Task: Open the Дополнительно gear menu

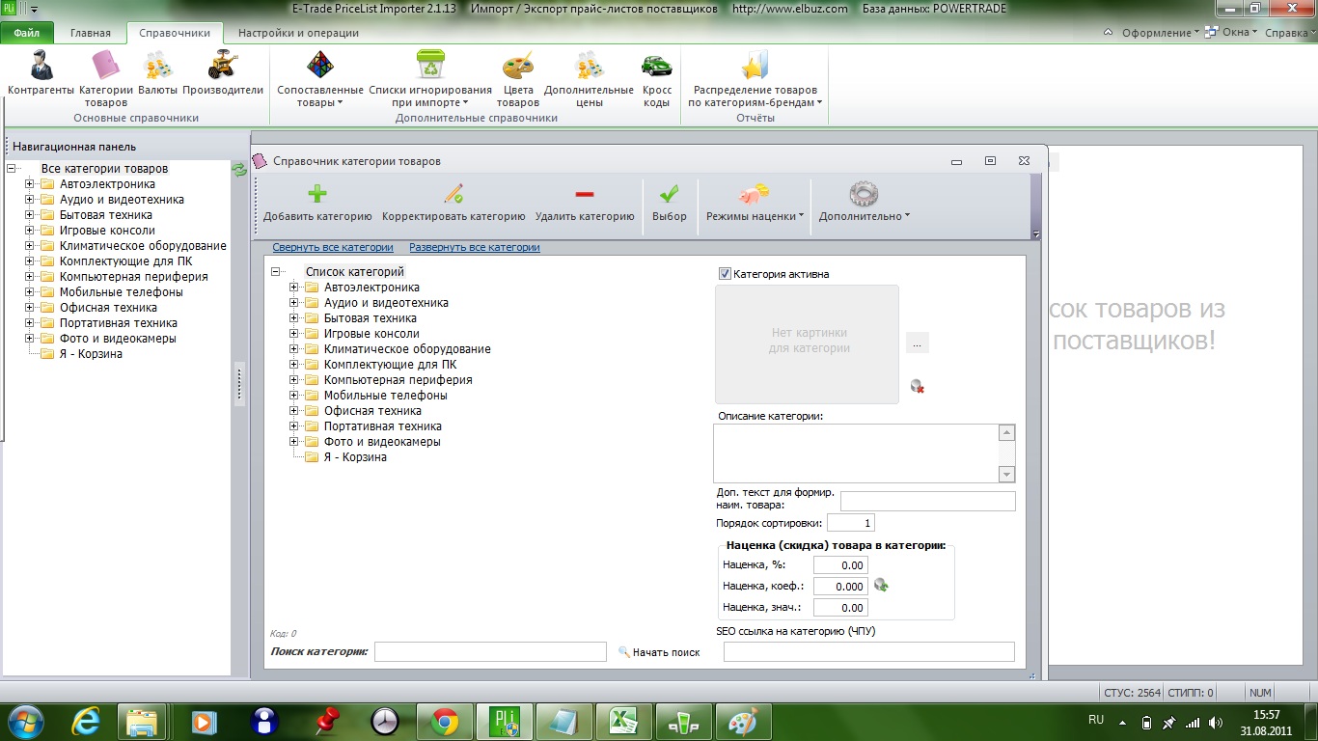Action: (x=865, y=203)
